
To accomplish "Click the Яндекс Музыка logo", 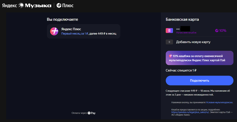I will click(27, 6).
